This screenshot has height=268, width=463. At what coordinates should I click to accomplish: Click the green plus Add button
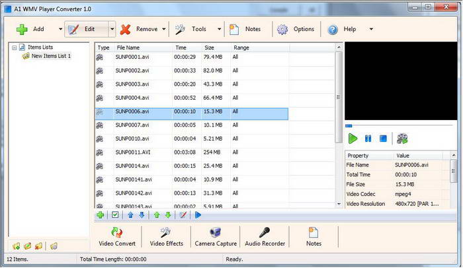[30, 29]
